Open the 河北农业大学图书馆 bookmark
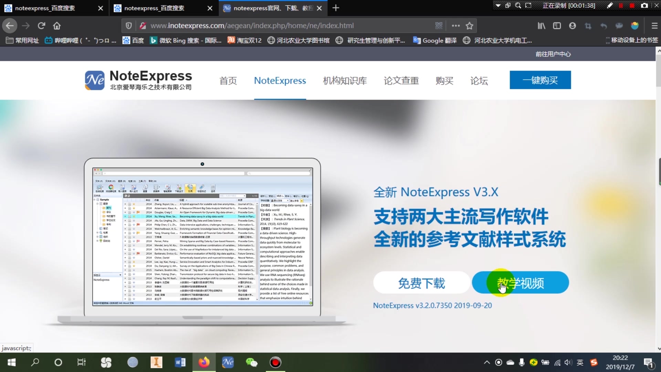 [x=298, y=40]
